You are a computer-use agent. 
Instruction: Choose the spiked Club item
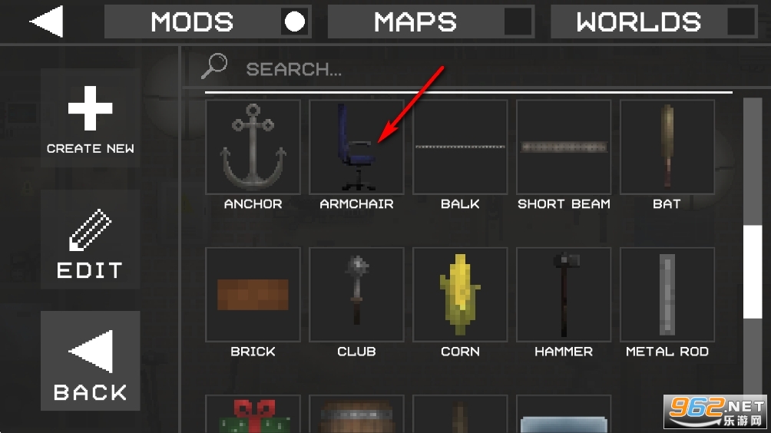coord(356,294)
